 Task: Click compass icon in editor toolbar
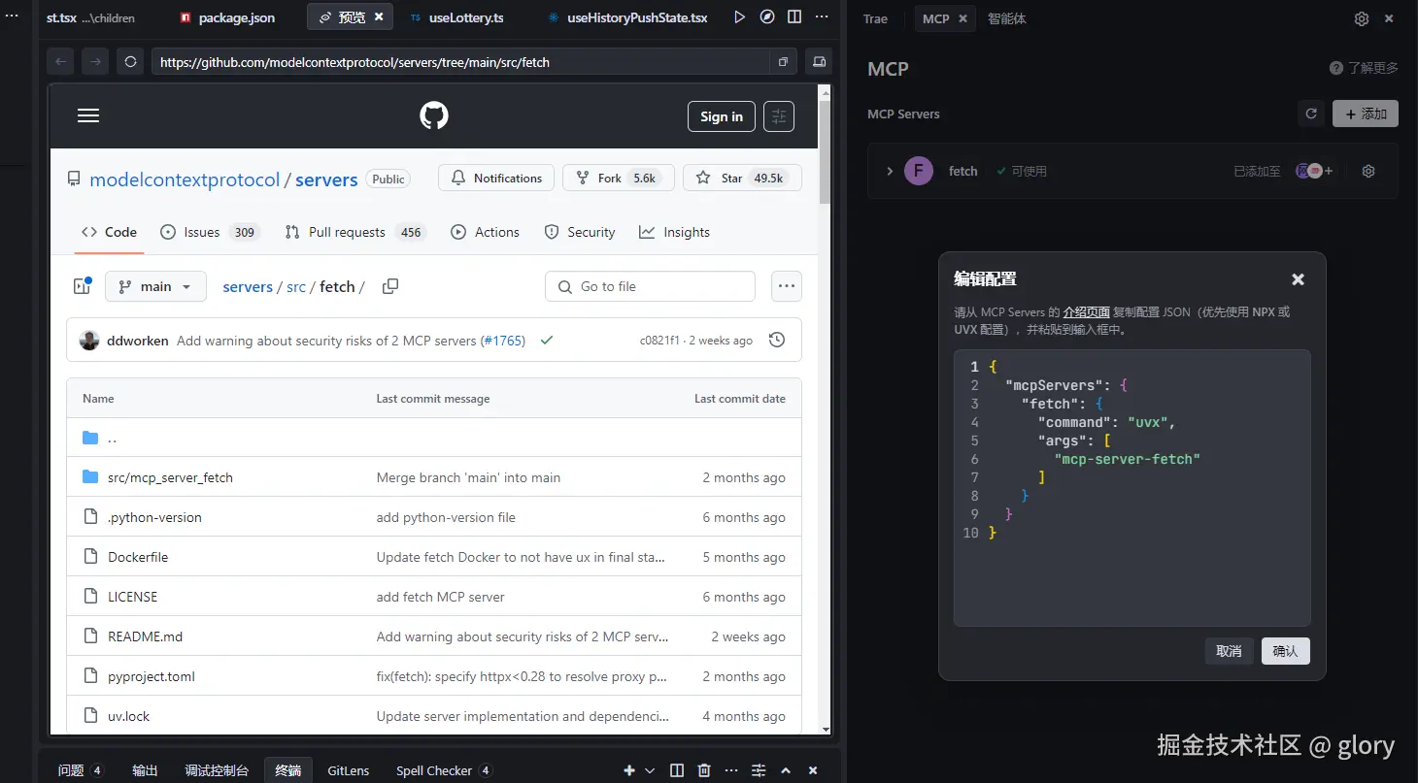pos(767,17)
